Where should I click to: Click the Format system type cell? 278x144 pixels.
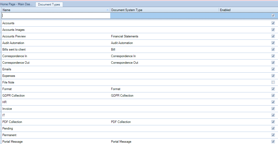164,89
